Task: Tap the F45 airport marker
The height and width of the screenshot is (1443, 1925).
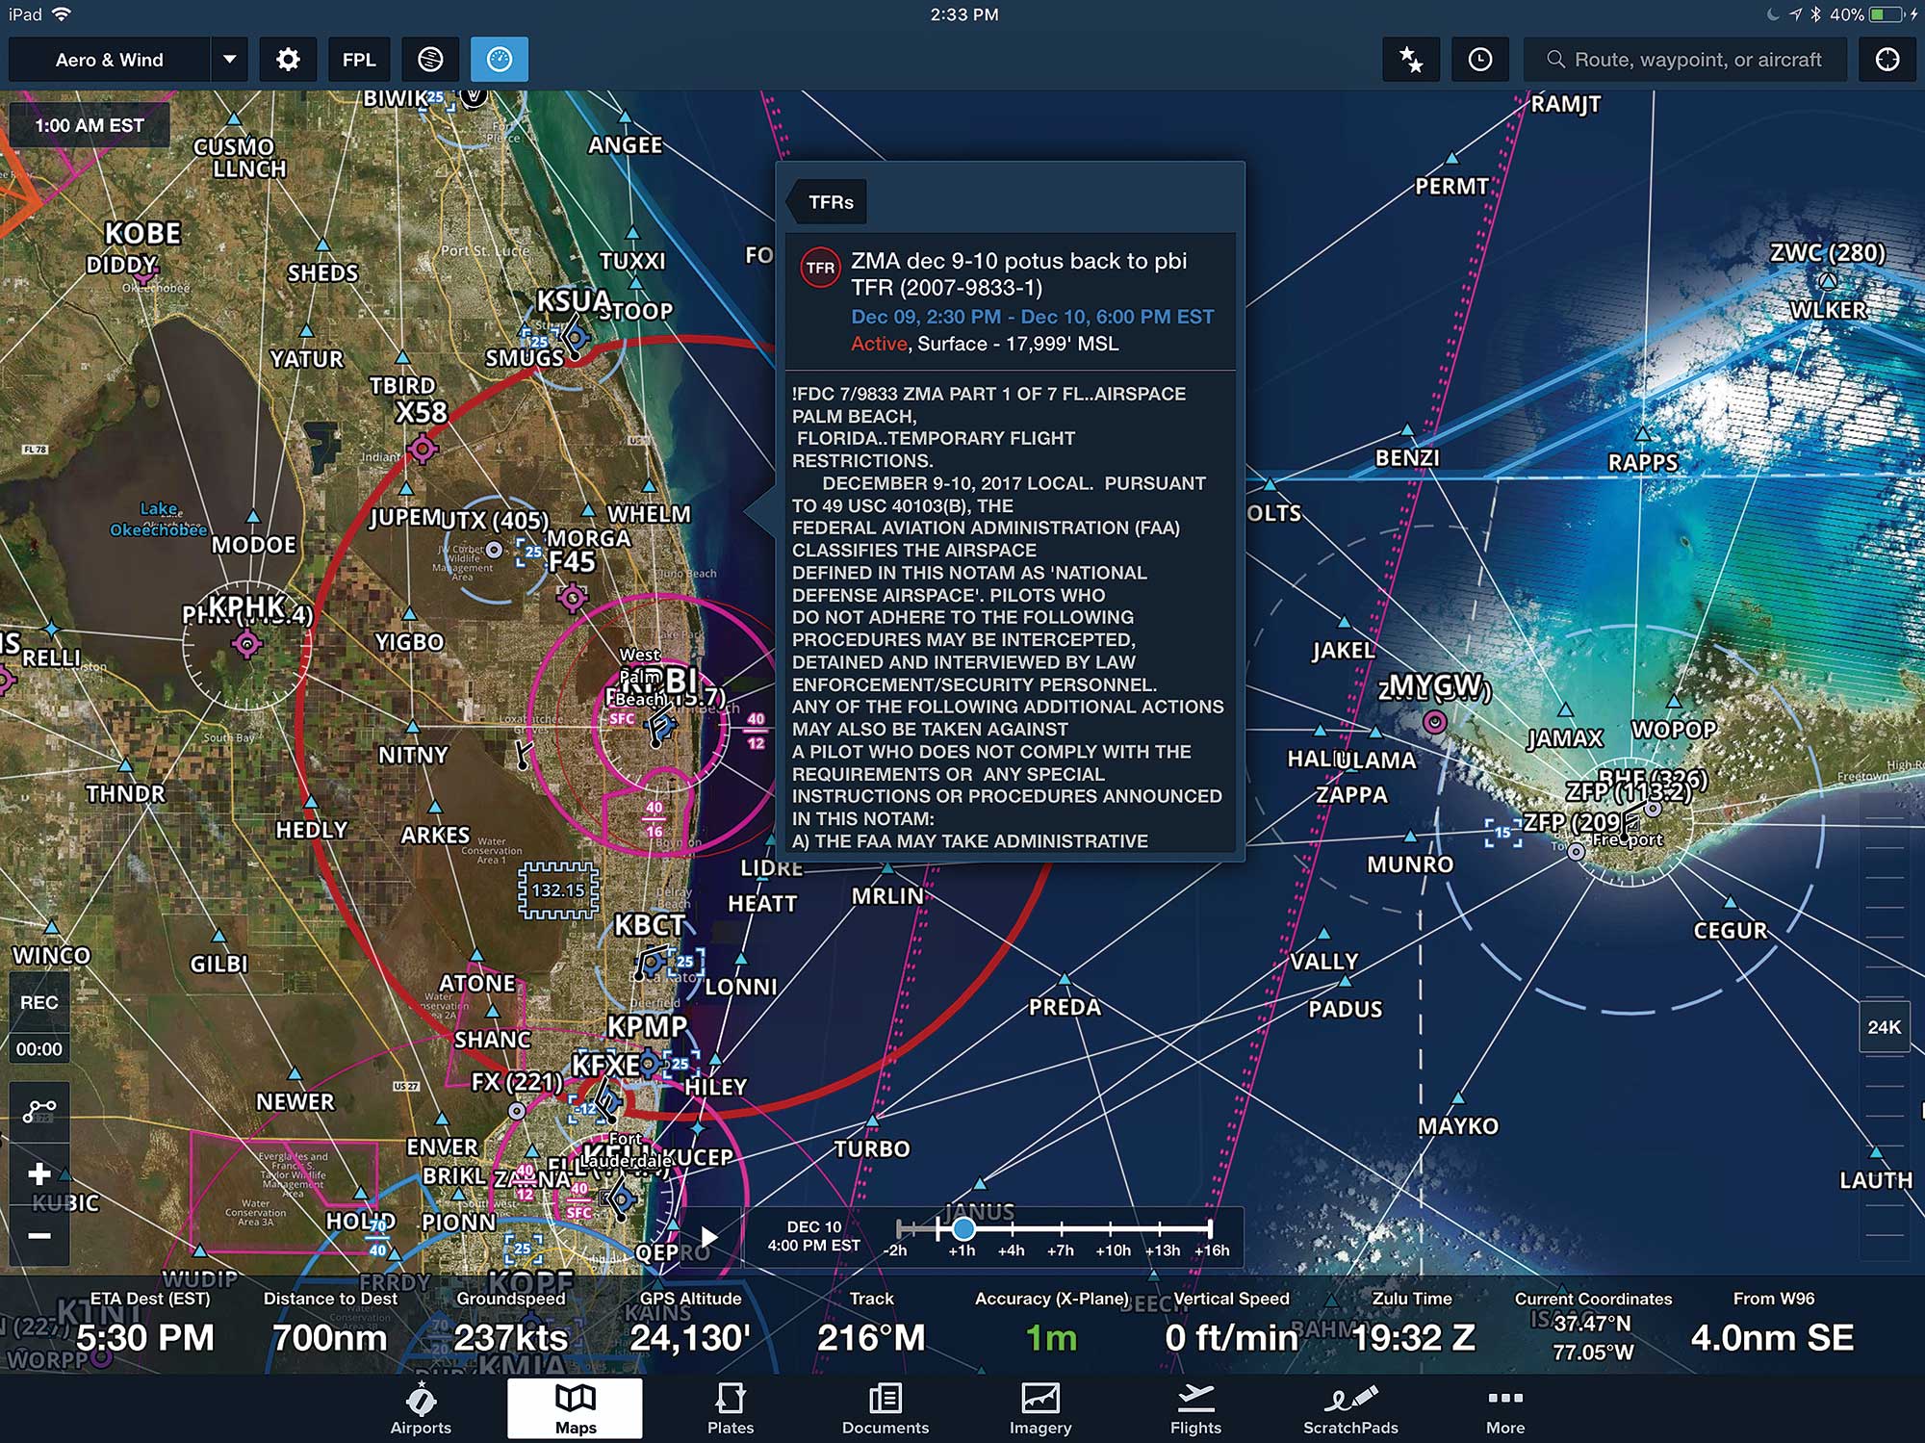Action: point(572,598)
